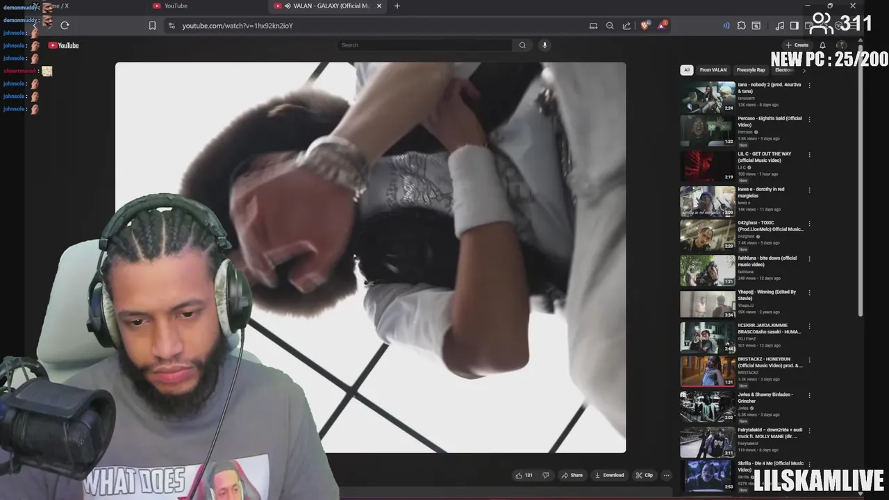Bookmark this page with the bookmark icon
The height and width of the screenshot is (500, 889).
click(152, 26)
